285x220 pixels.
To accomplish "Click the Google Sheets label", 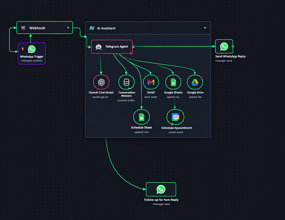I will click(x=173, y=92).
